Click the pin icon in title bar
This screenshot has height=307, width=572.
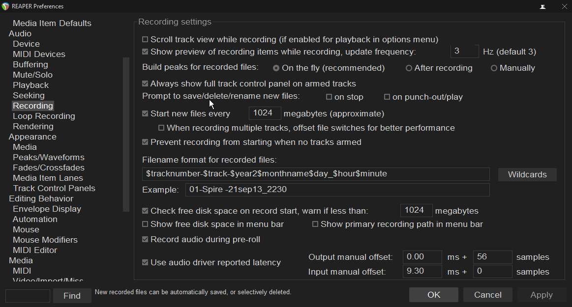pyautogui.click(x=543, y=7)
